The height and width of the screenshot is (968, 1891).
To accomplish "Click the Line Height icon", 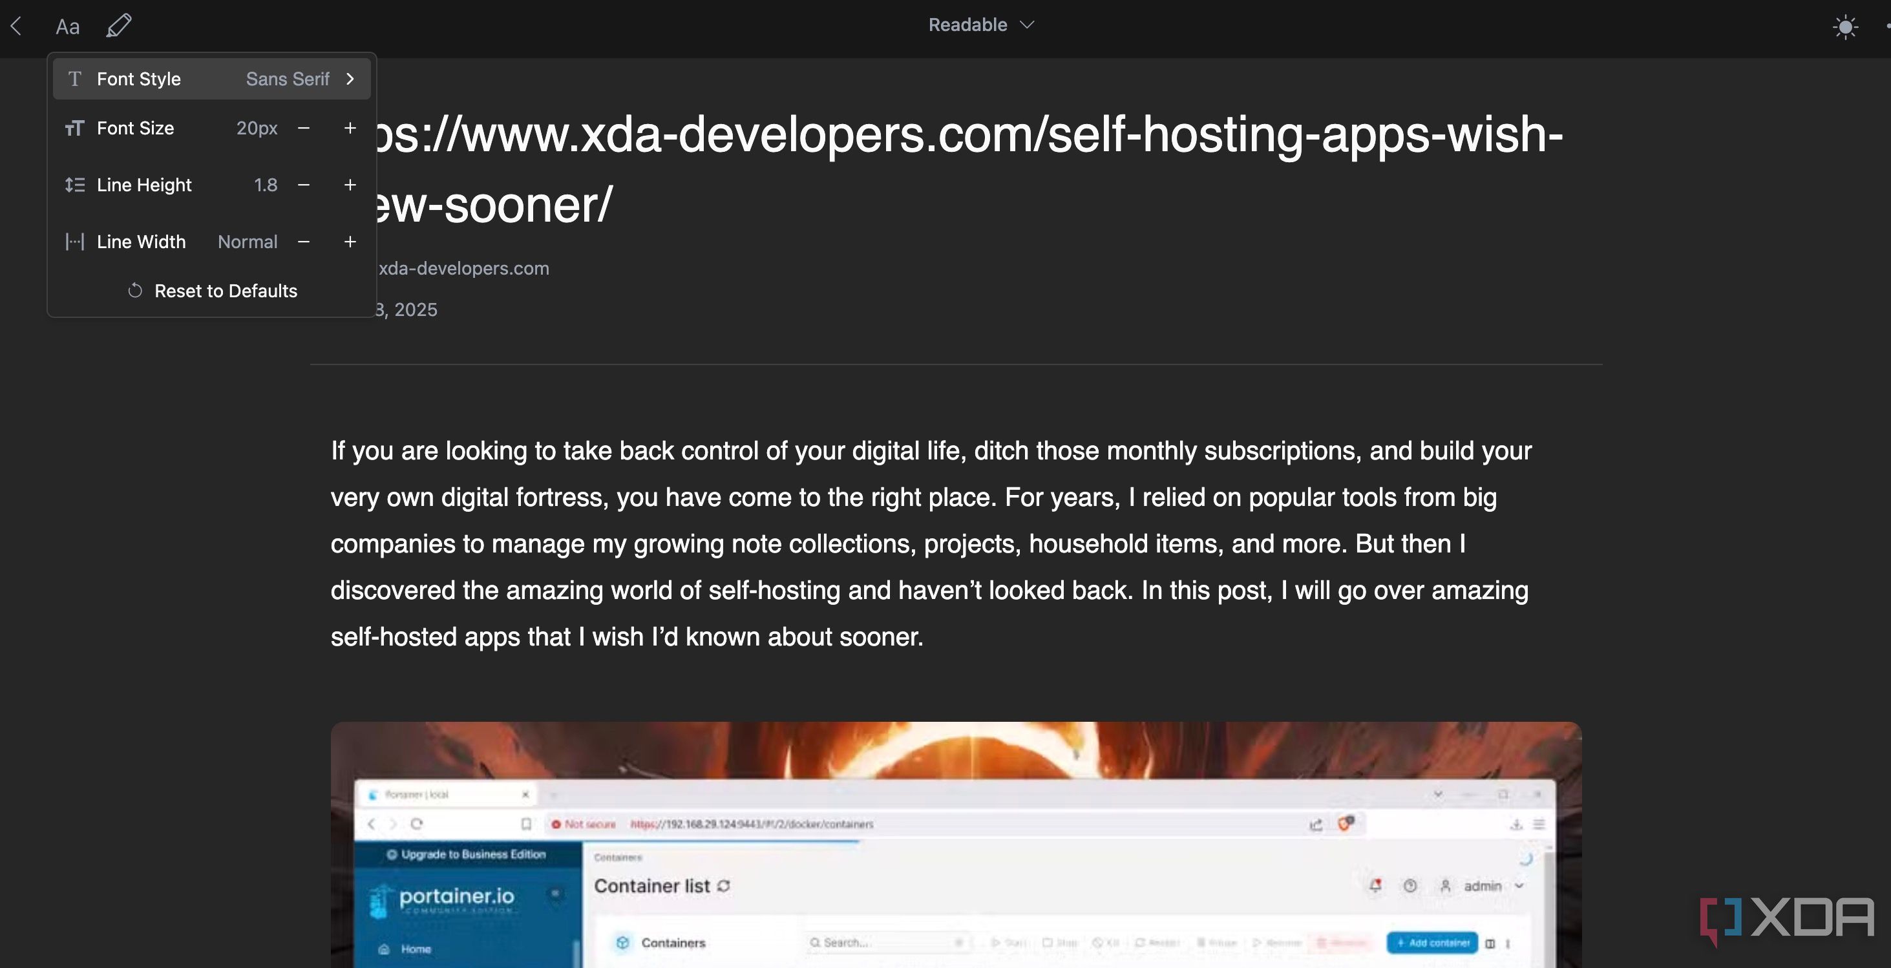I will (74, 185).
